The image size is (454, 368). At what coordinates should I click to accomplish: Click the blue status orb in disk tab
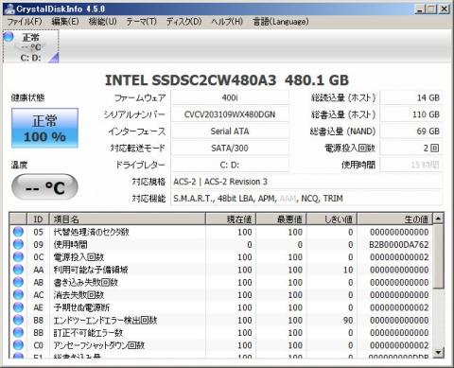(x=9, y=37)
